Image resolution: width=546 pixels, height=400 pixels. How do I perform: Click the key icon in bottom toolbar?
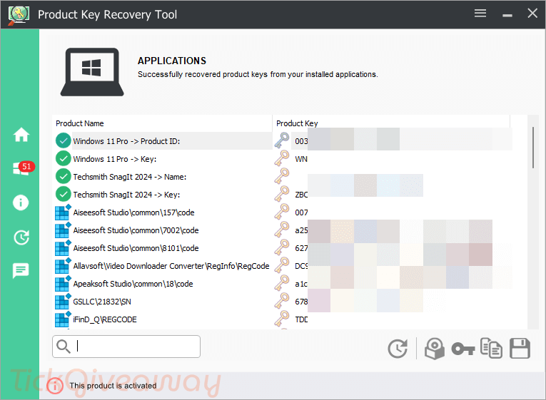pyautogui.click(x=463, y=349)
